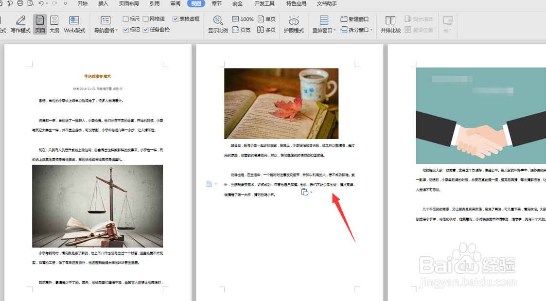Choose 单页 single page view

click(266, 19)
